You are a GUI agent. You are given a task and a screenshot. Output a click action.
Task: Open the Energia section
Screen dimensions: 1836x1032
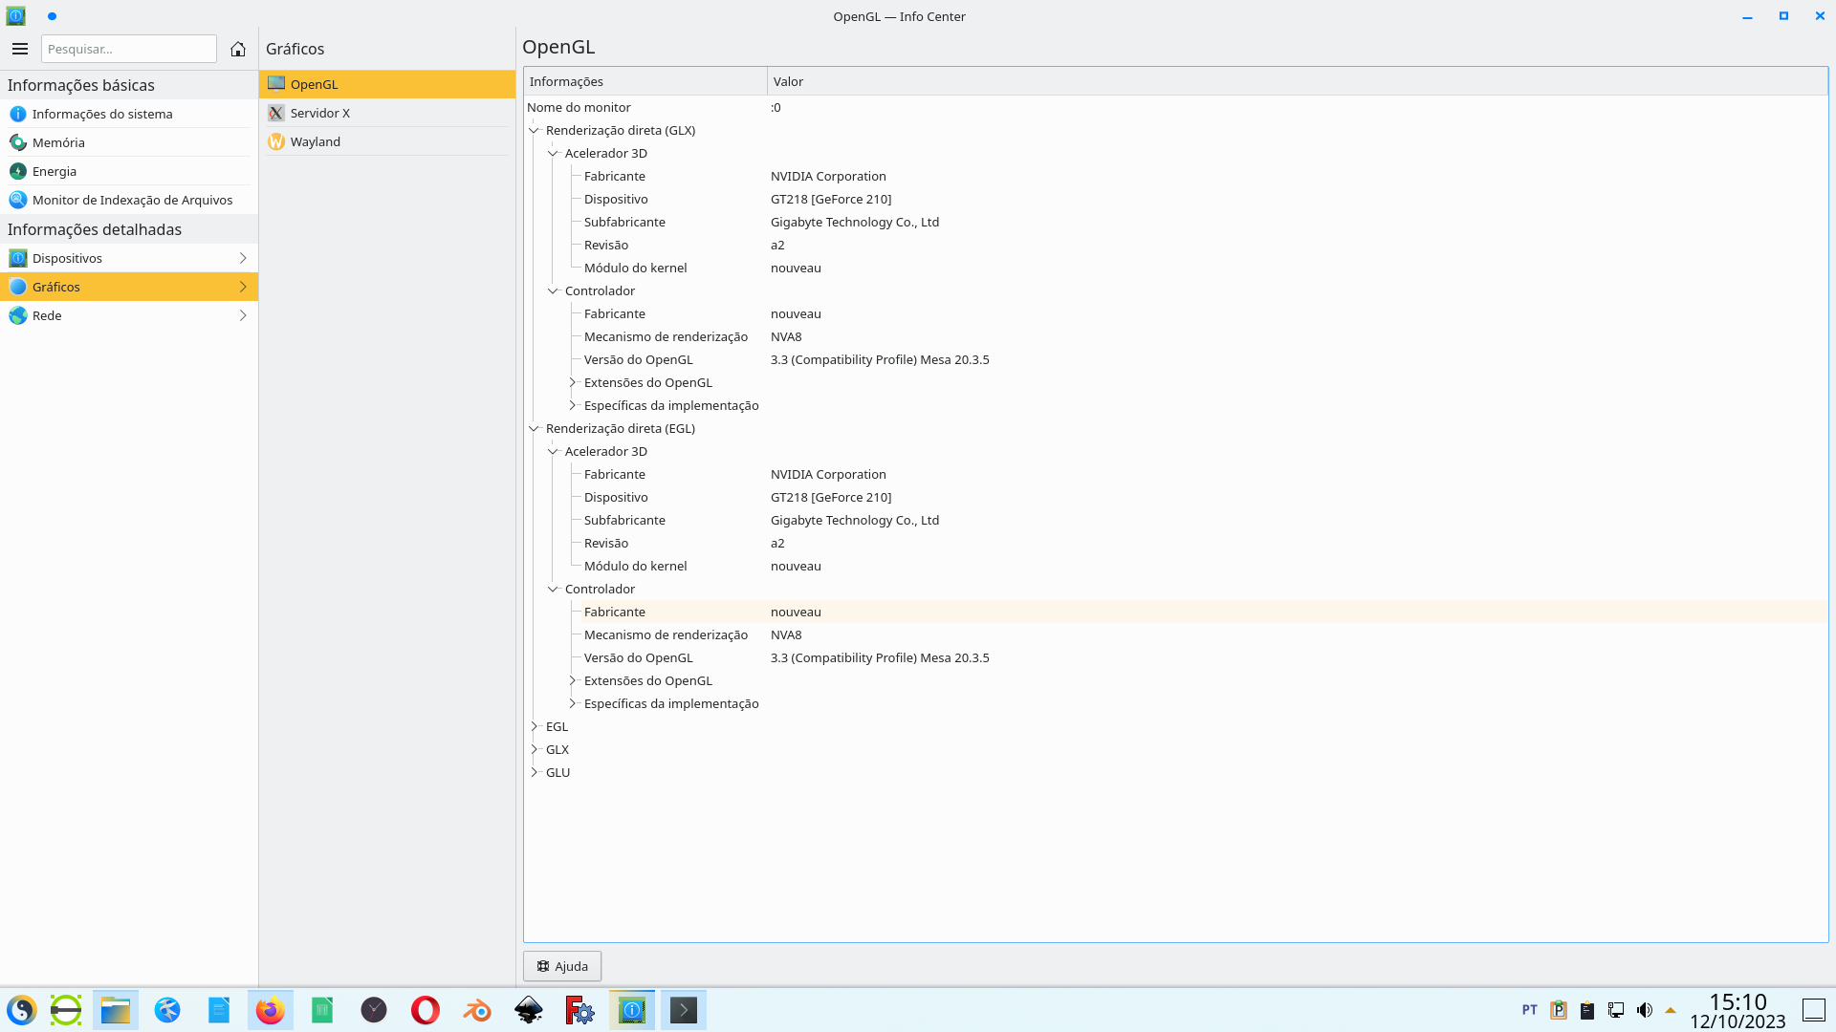point(129,171)
